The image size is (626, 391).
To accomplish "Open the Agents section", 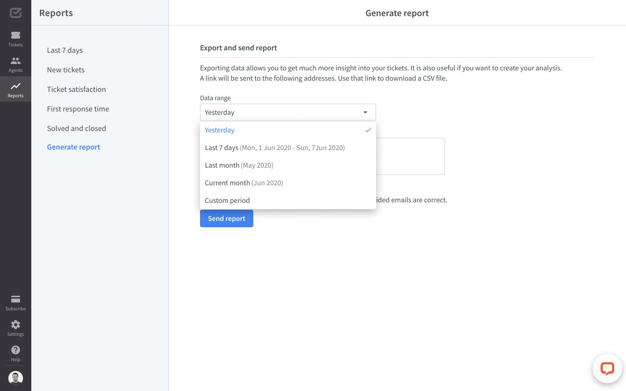I will click(16, 65).
